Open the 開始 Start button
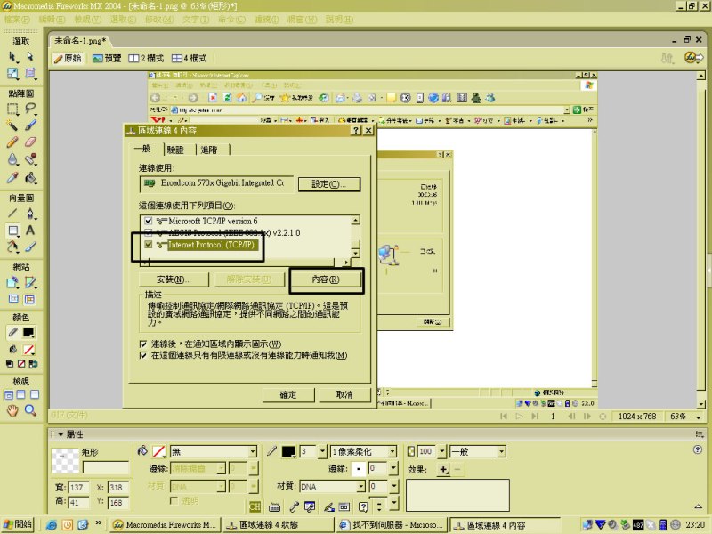Screen dimensions: 712x534 pyautogui.click(x=18, y=524)
